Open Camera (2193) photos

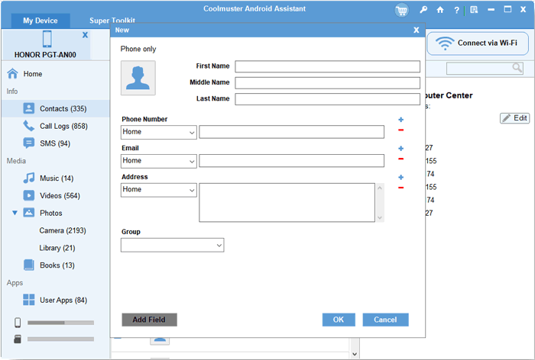coord(63,230)
